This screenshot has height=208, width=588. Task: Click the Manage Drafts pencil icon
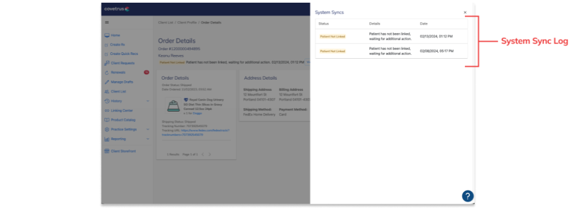107,82
